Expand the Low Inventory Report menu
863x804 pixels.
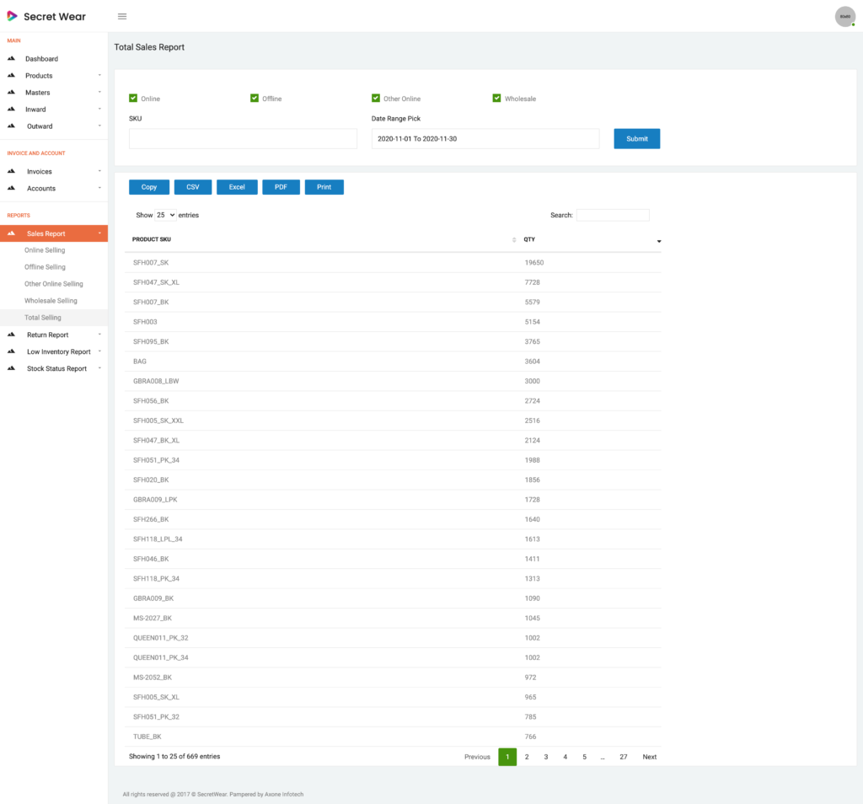[58, 351]
